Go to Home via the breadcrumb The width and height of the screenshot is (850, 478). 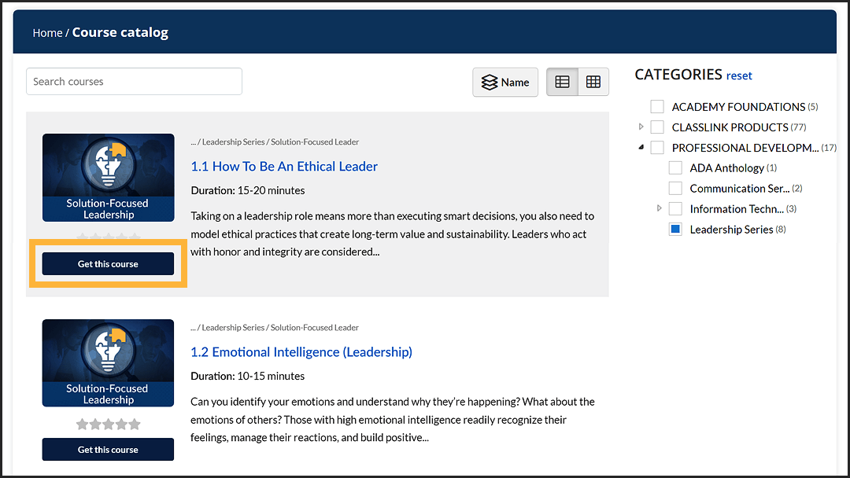[47, 32]
